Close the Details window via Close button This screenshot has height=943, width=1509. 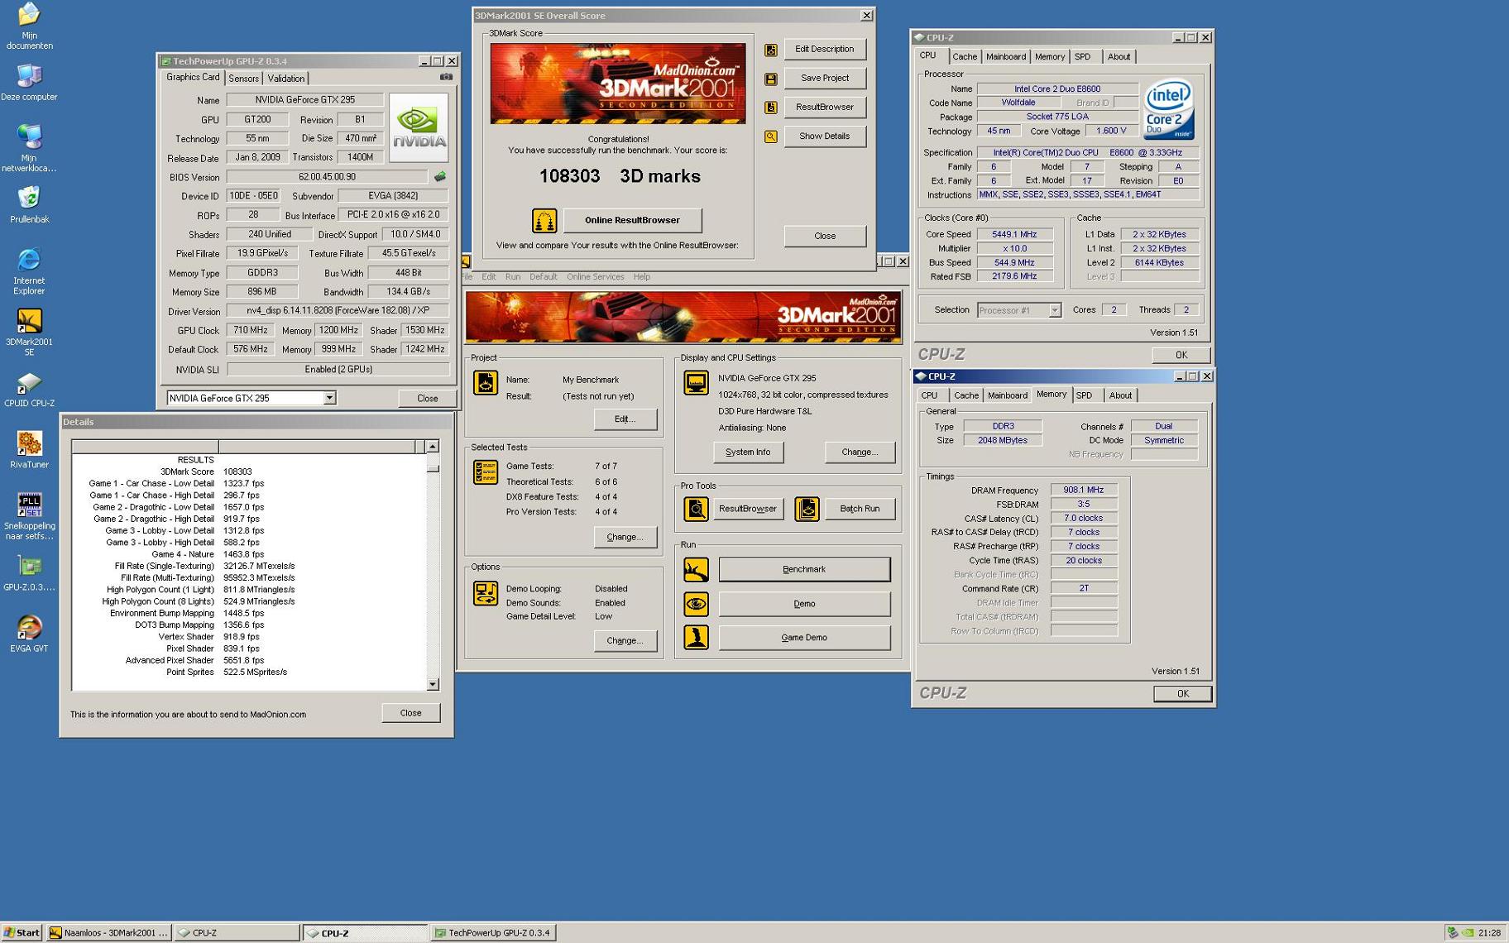(410, 713)
